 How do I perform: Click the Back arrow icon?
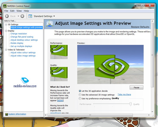pos(7,16)
